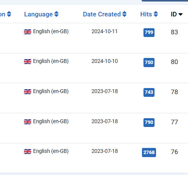Click the ID number 78 cell

pos(174,92)
